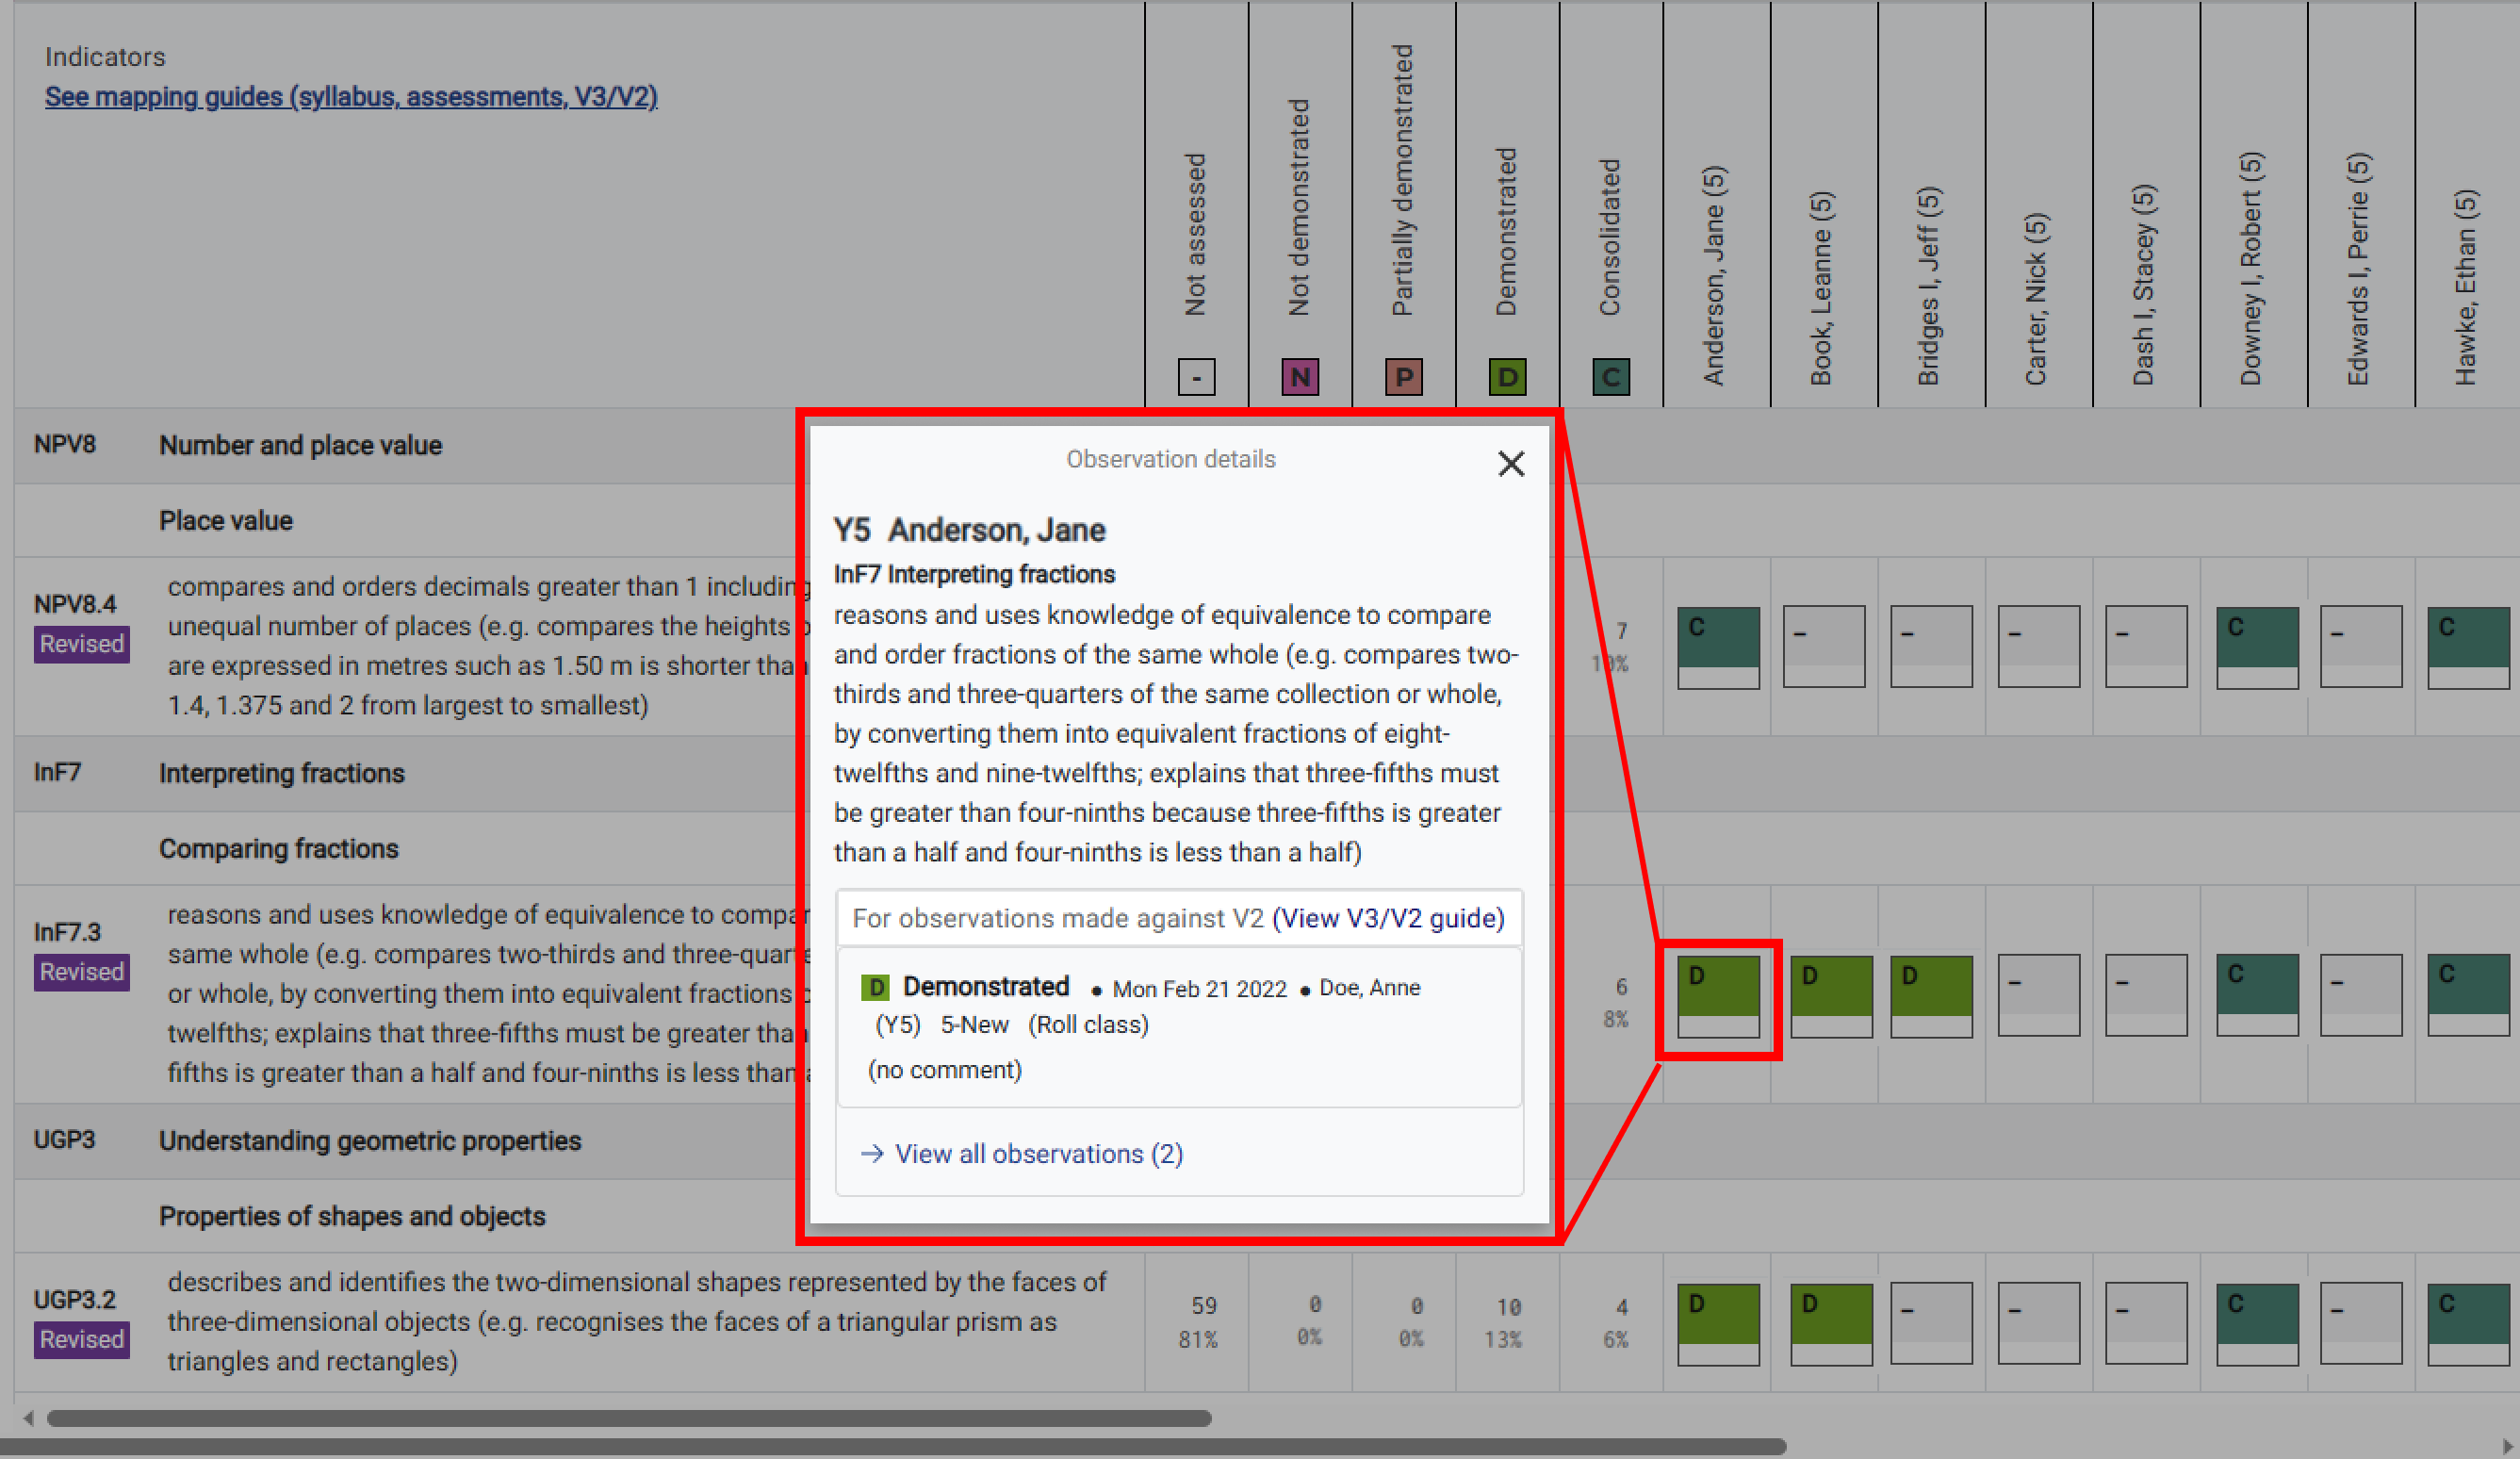Image resolution: width=2520 pixels, height=1459 pixels.
Task: Select Anderson Jane's NPV8.4 Consolidated cell
Action: click(x=1717, y=647)
